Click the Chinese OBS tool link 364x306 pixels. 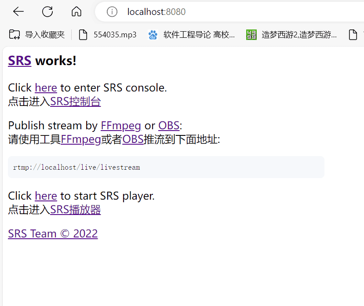(x=133, y=139)
